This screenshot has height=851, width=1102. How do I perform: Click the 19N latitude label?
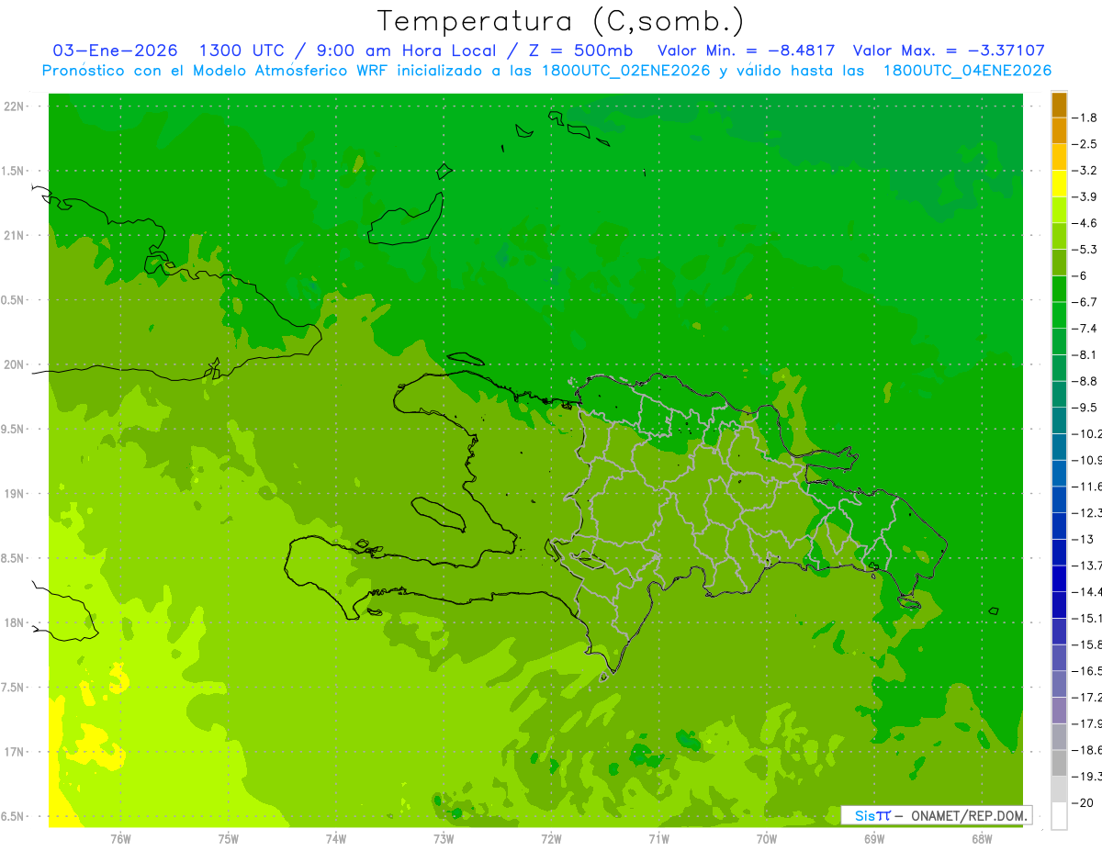click(15, 493)
